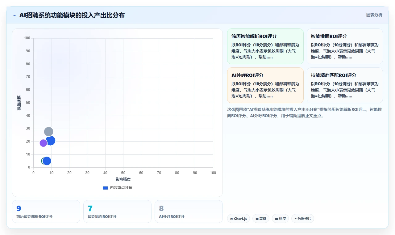This screenshot has height=235, width=395.
Task: Click the summary paragraph starting 这张图围绕
Action: click(x=305, y=113)
